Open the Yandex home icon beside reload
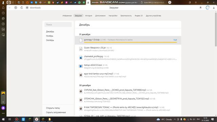The width and height of the screenshot is (217, 122). pyautogui.click(x=16, y=7)
